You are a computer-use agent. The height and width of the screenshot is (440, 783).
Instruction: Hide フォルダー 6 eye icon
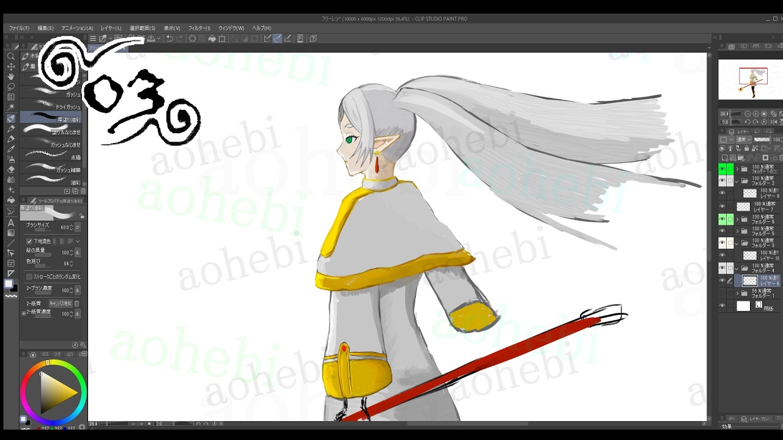[x=722, y=218]
